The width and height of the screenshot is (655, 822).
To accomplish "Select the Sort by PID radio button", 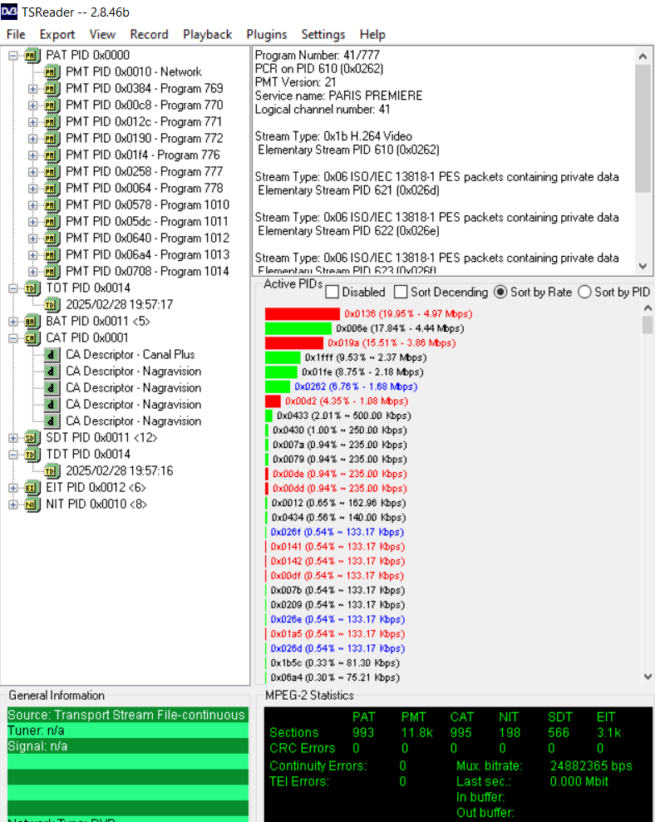I will [584, 292].
